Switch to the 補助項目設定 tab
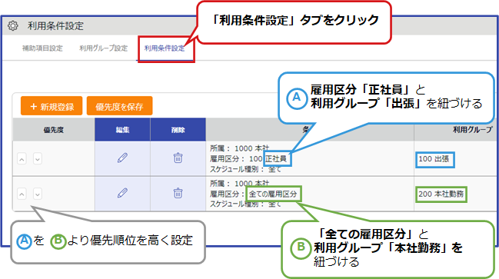This screenshot has width=499, height=279. point(42,48)
